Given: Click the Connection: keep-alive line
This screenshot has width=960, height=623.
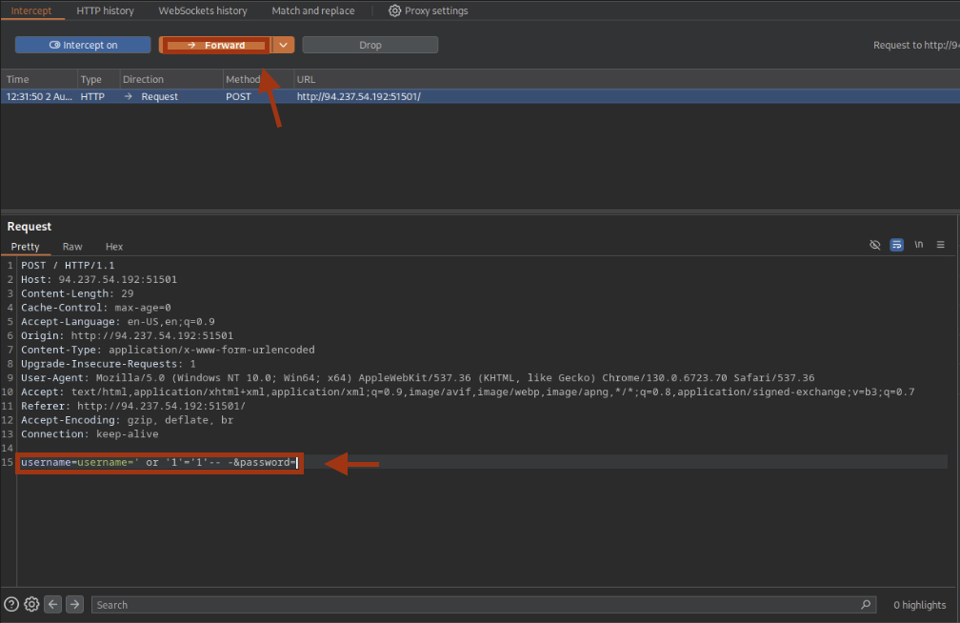Looking at the screenshot, I should pos(90,434).
